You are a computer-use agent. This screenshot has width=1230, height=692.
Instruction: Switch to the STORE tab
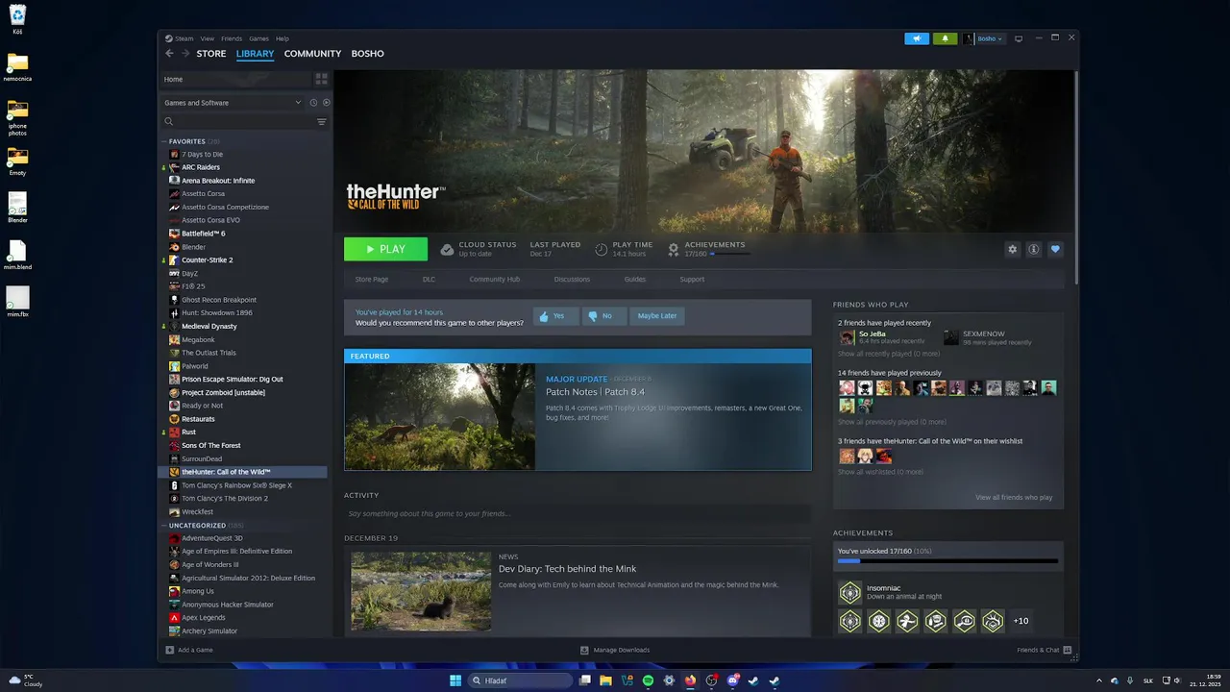(211, 54)
